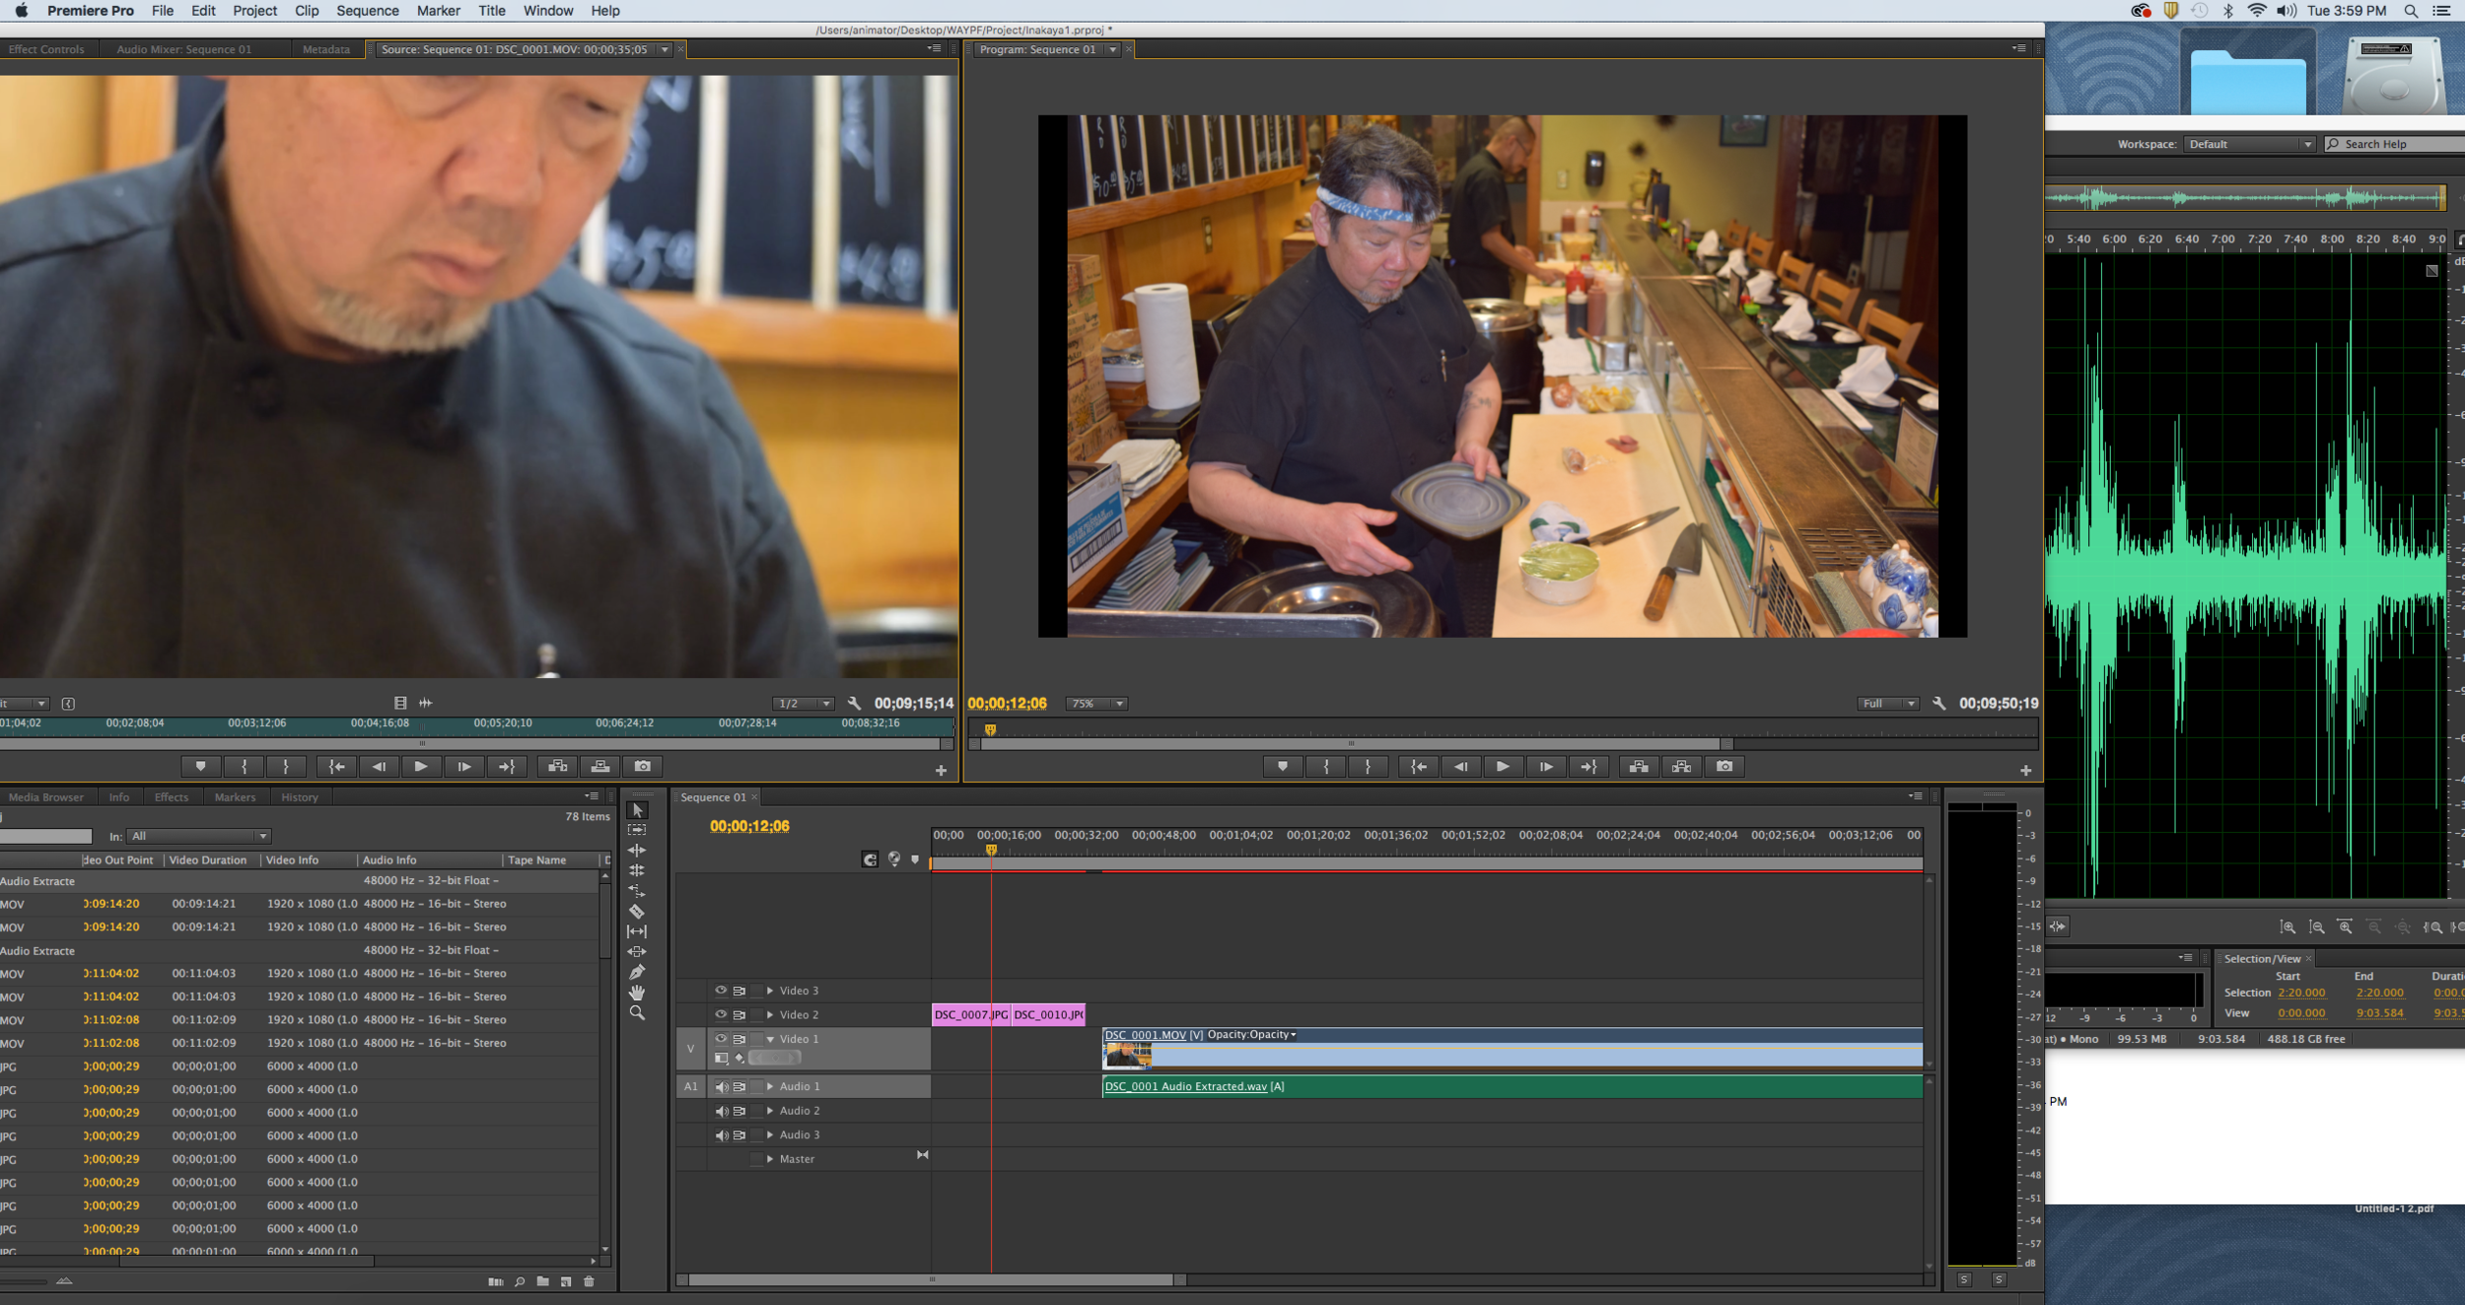Open playback resolution Full dropdown
The width and height of the screenshot is (2465, 1305).
pos(1888,704)
